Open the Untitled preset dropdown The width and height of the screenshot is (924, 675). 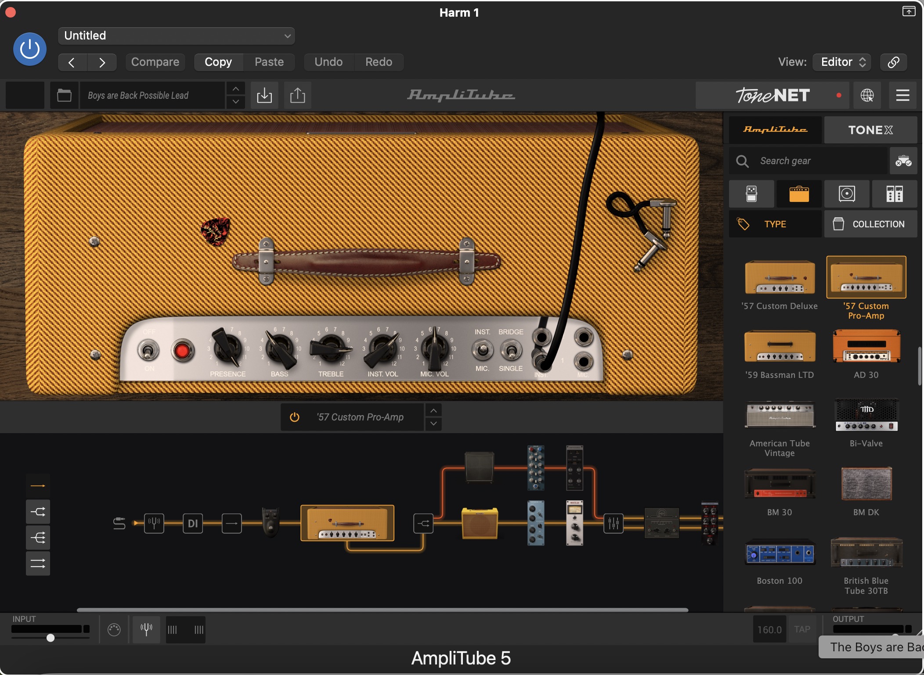[x=177, y=36]
